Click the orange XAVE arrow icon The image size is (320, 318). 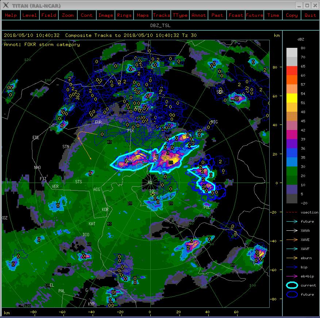coord(292,240)
